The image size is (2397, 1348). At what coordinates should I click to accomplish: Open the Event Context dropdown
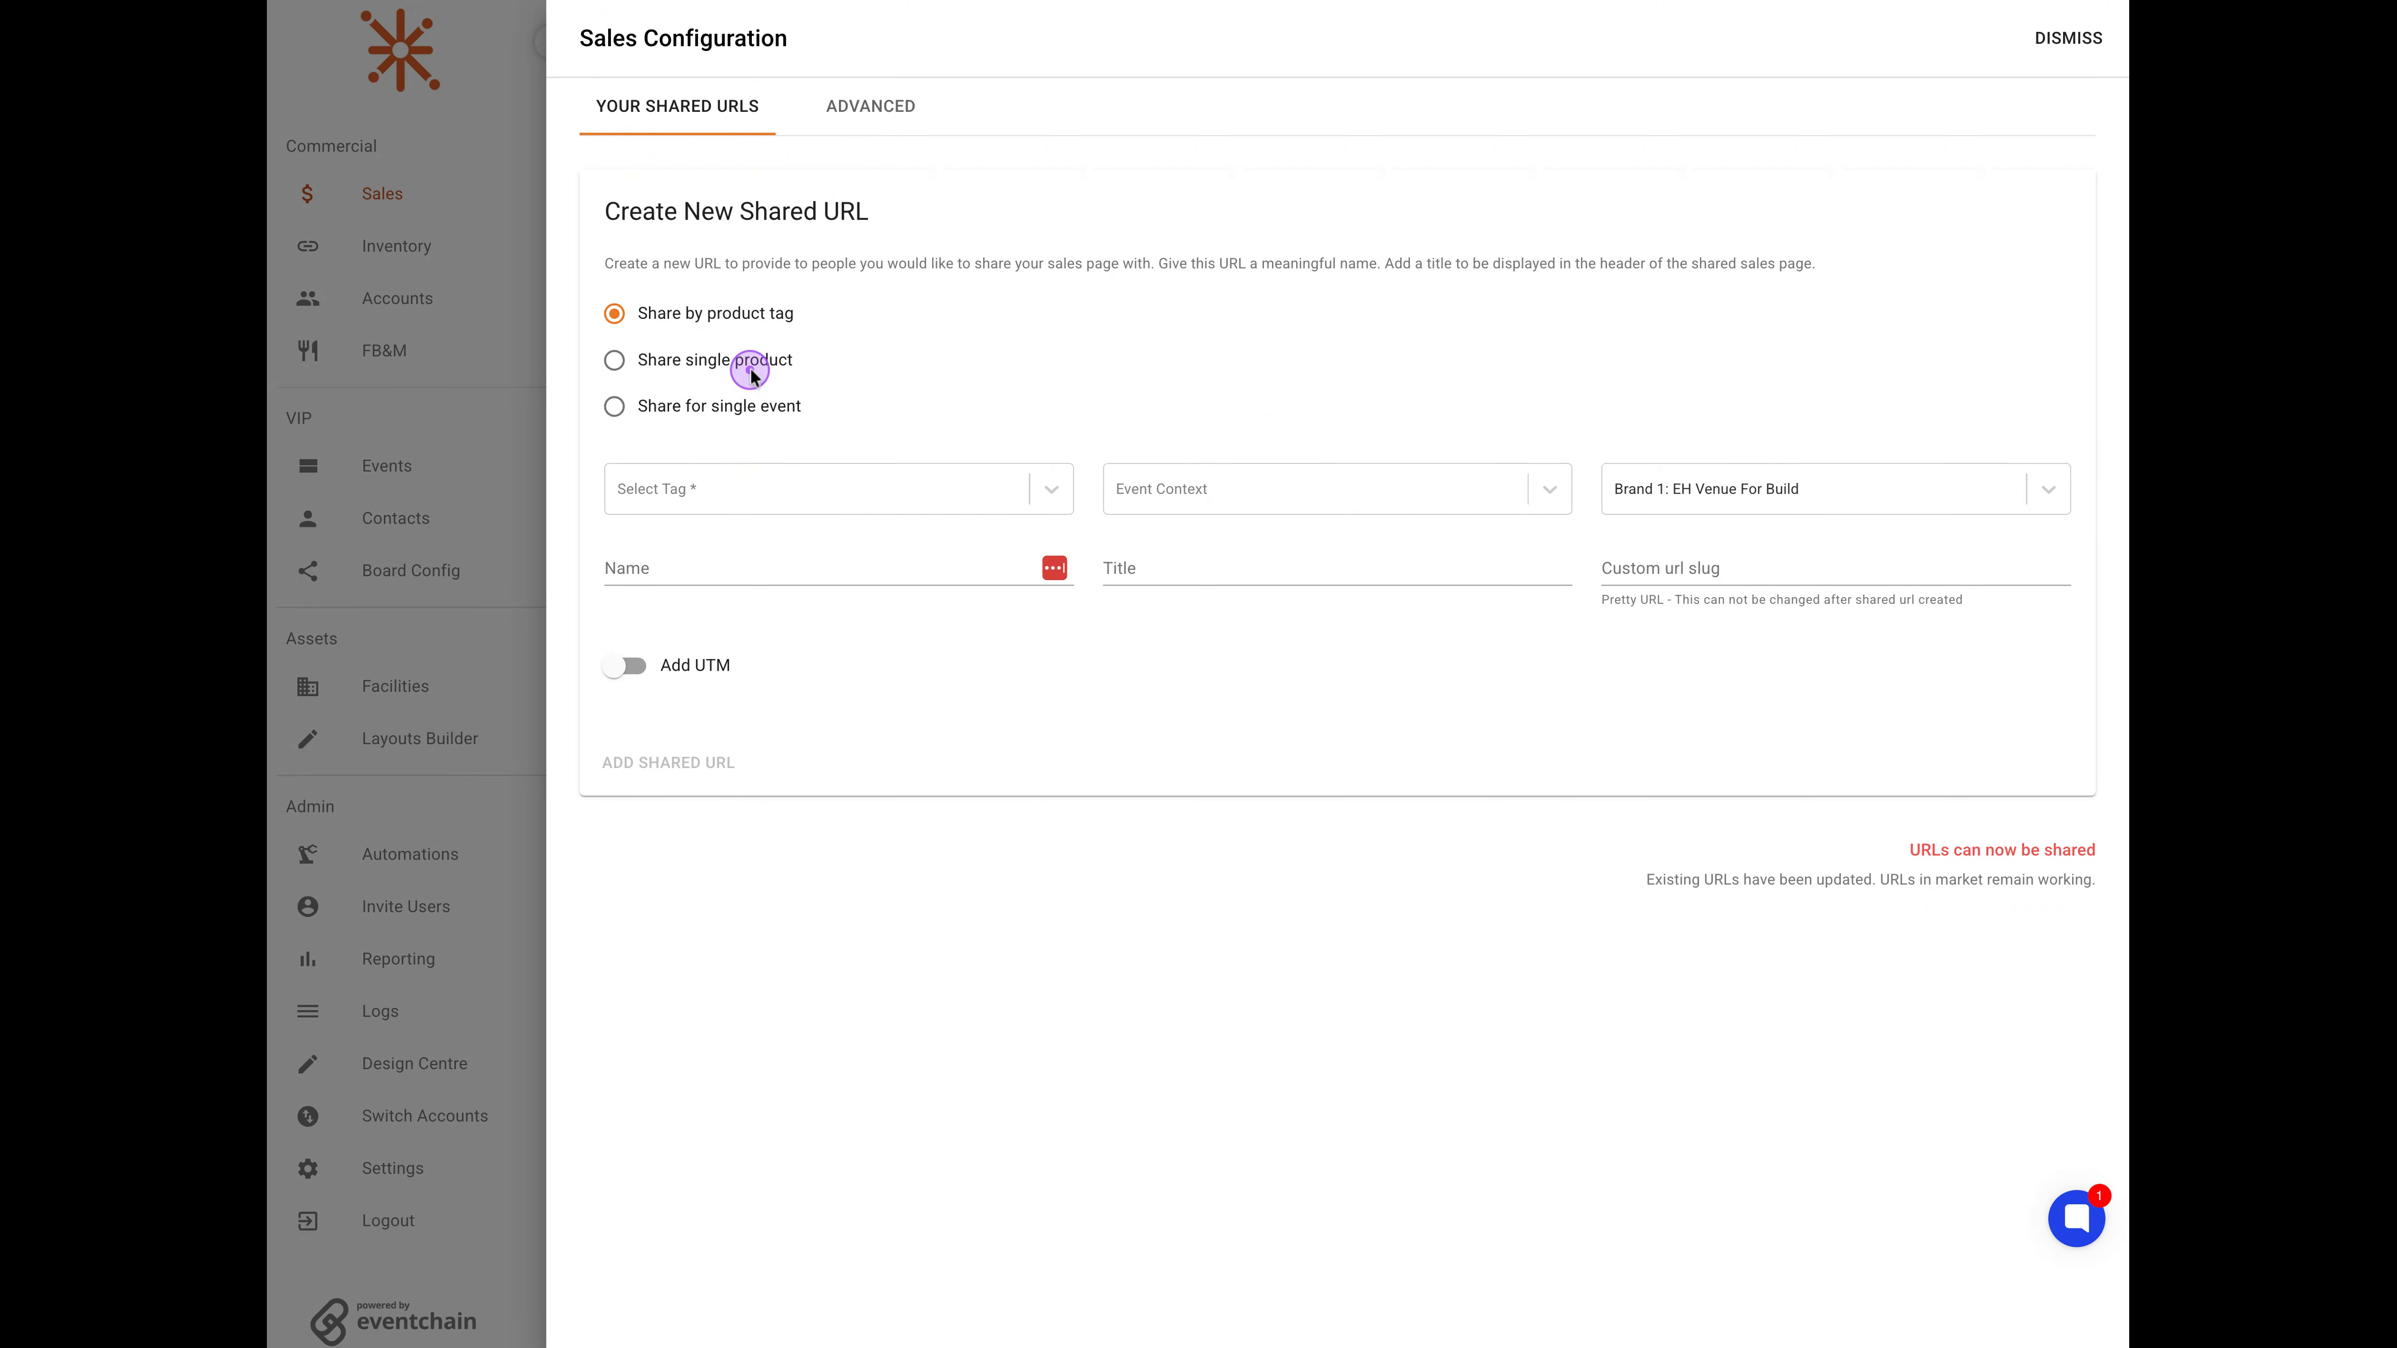[1337, 489]
